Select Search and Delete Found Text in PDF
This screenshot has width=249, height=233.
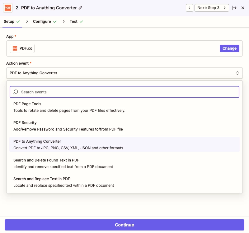[x=124, y=163]
